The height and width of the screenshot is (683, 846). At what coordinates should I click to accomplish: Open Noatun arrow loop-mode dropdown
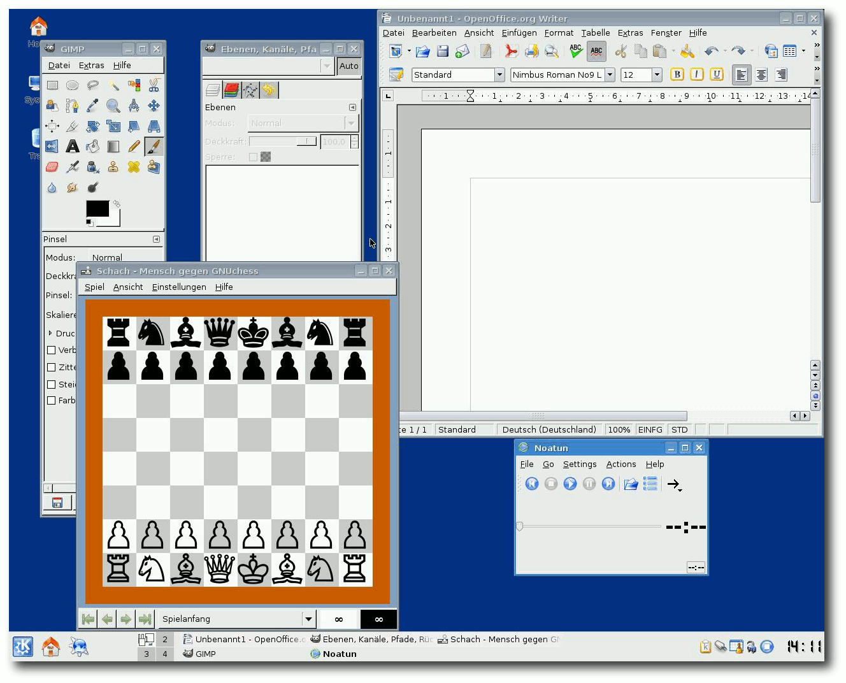[x=674, y=485]
